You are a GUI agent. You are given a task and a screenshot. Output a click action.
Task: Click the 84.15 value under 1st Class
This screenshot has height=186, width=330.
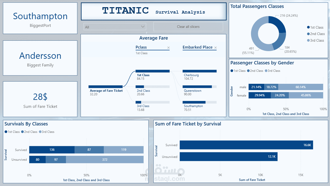tap(141, 79)
